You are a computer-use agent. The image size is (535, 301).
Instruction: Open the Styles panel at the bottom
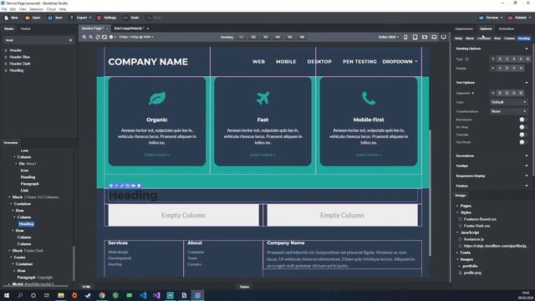click(x=244, y=287)
